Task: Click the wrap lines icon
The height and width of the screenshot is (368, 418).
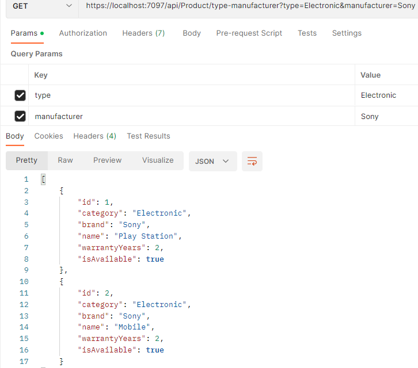Action: (x=252, y=161)
